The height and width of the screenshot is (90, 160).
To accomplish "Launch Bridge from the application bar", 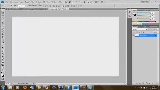I will [x=66, y=2].
